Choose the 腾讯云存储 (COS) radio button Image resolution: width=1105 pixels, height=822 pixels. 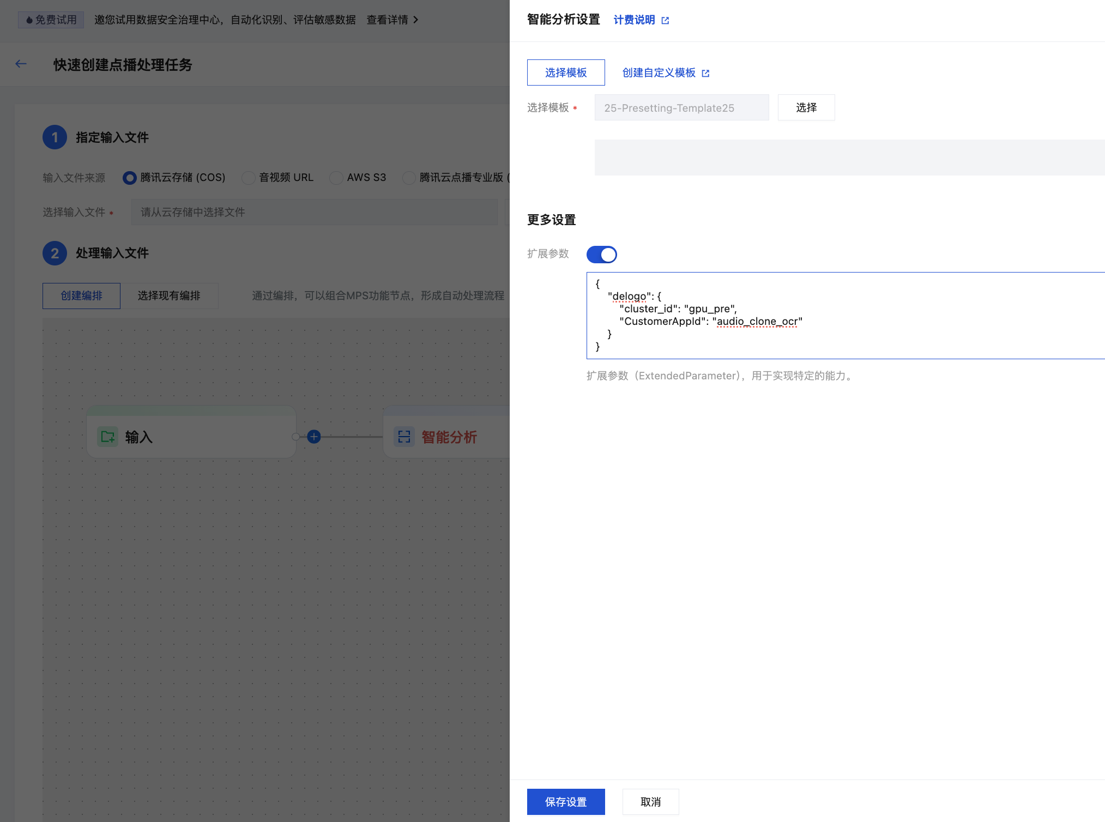tap(130, 178)
